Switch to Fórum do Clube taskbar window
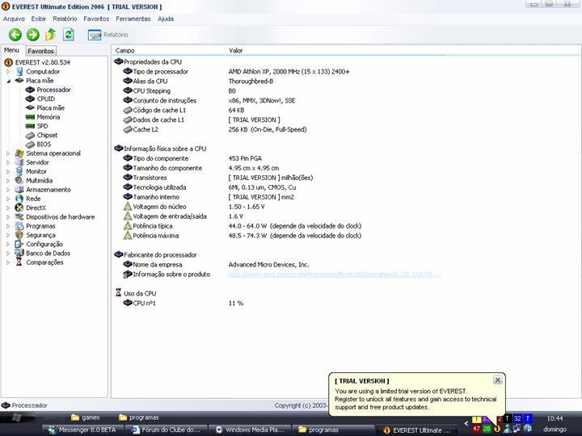This screenshot has height=436, width=582. (x=166, y=430)
